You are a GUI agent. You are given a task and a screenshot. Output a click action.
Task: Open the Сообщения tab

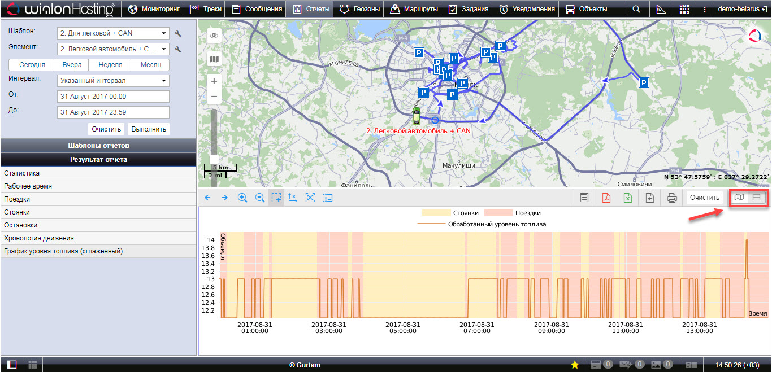pos(257,9)
